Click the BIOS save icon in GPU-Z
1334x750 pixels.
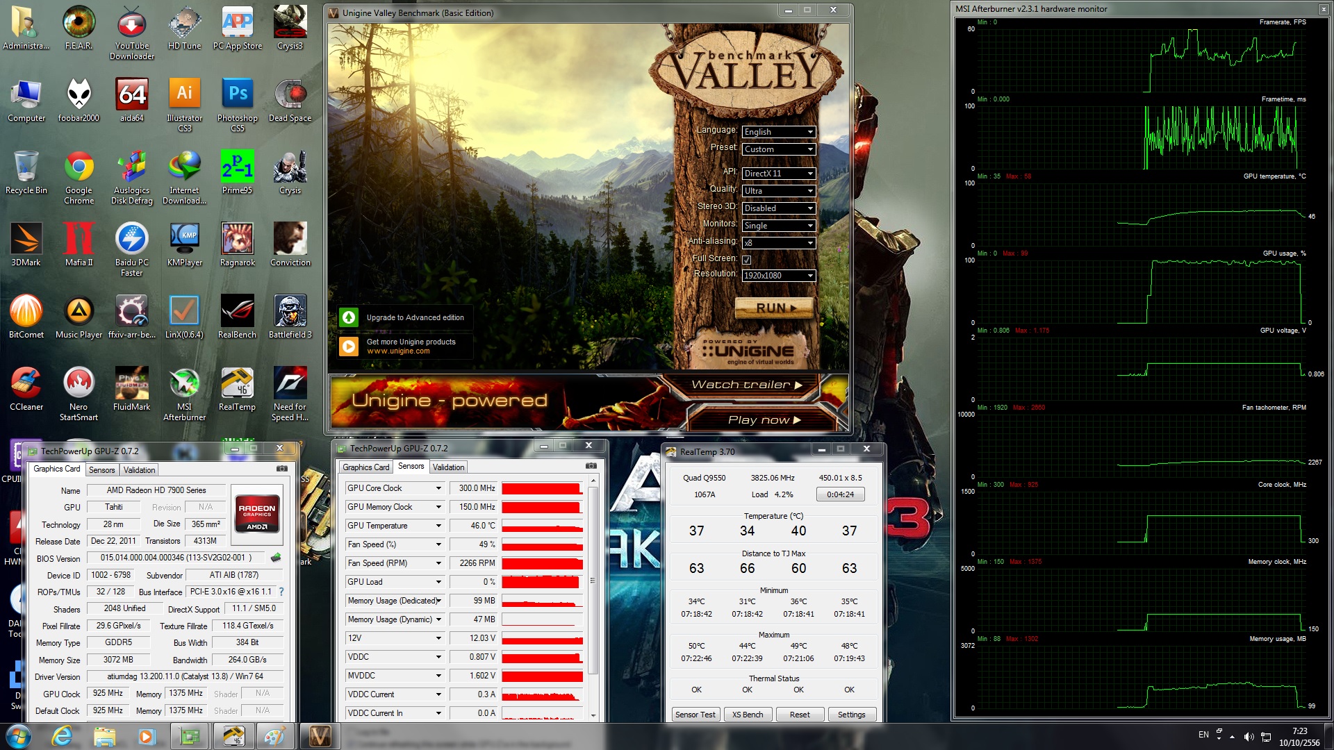276,557
